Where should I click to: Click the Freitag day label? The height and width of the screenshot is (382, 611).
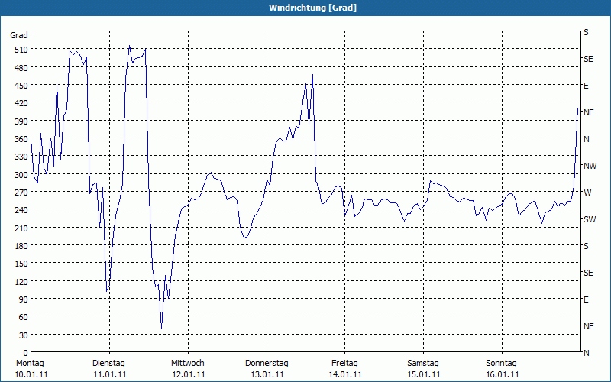coord(344,363)
